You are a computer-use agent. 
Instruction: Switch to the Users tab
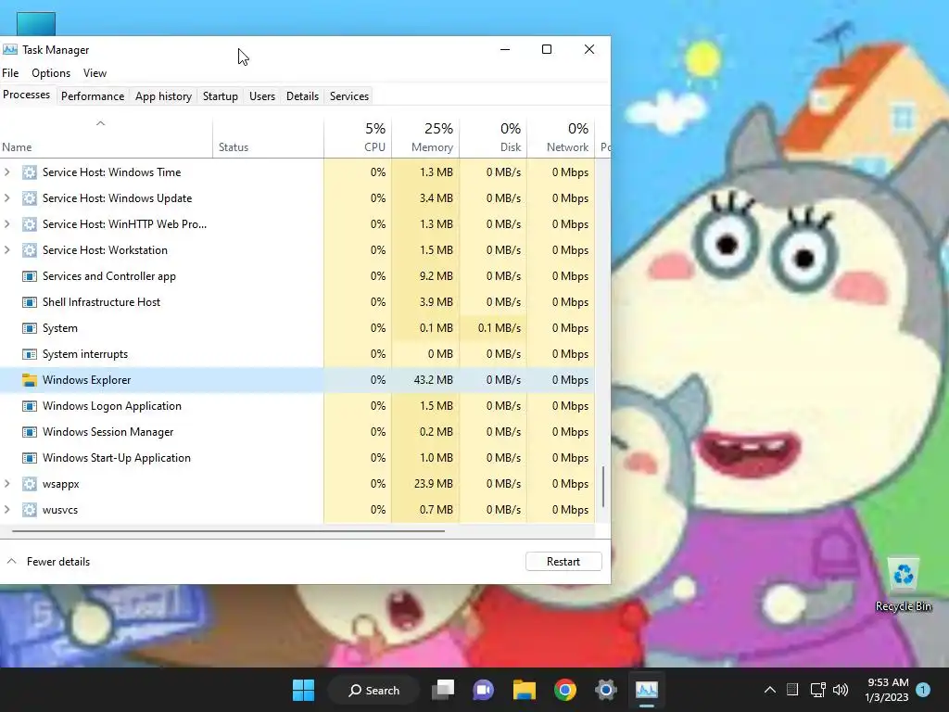(262, 96)
